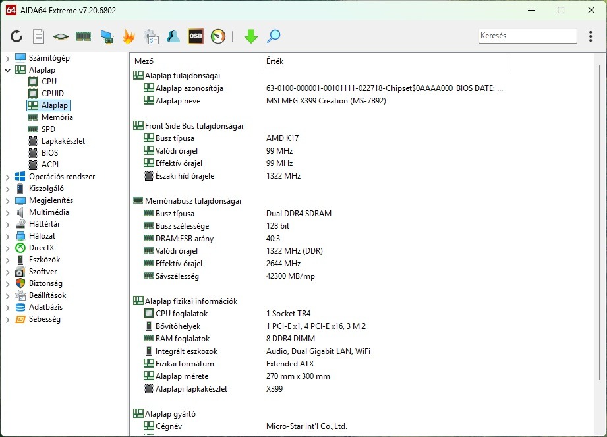Viewport: 607px width, 437px height.
Task: Select the CPU foglalatok row
Action: click(324, 314)
